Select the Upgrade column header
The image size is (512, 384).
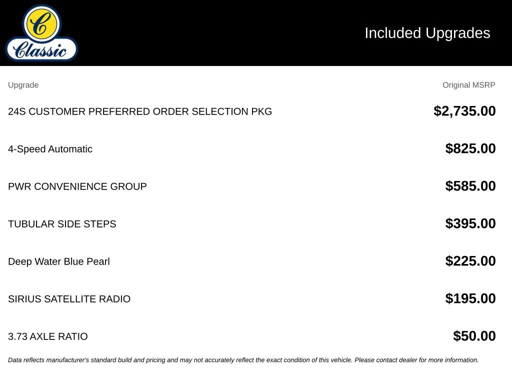click(x=23, y=85)
